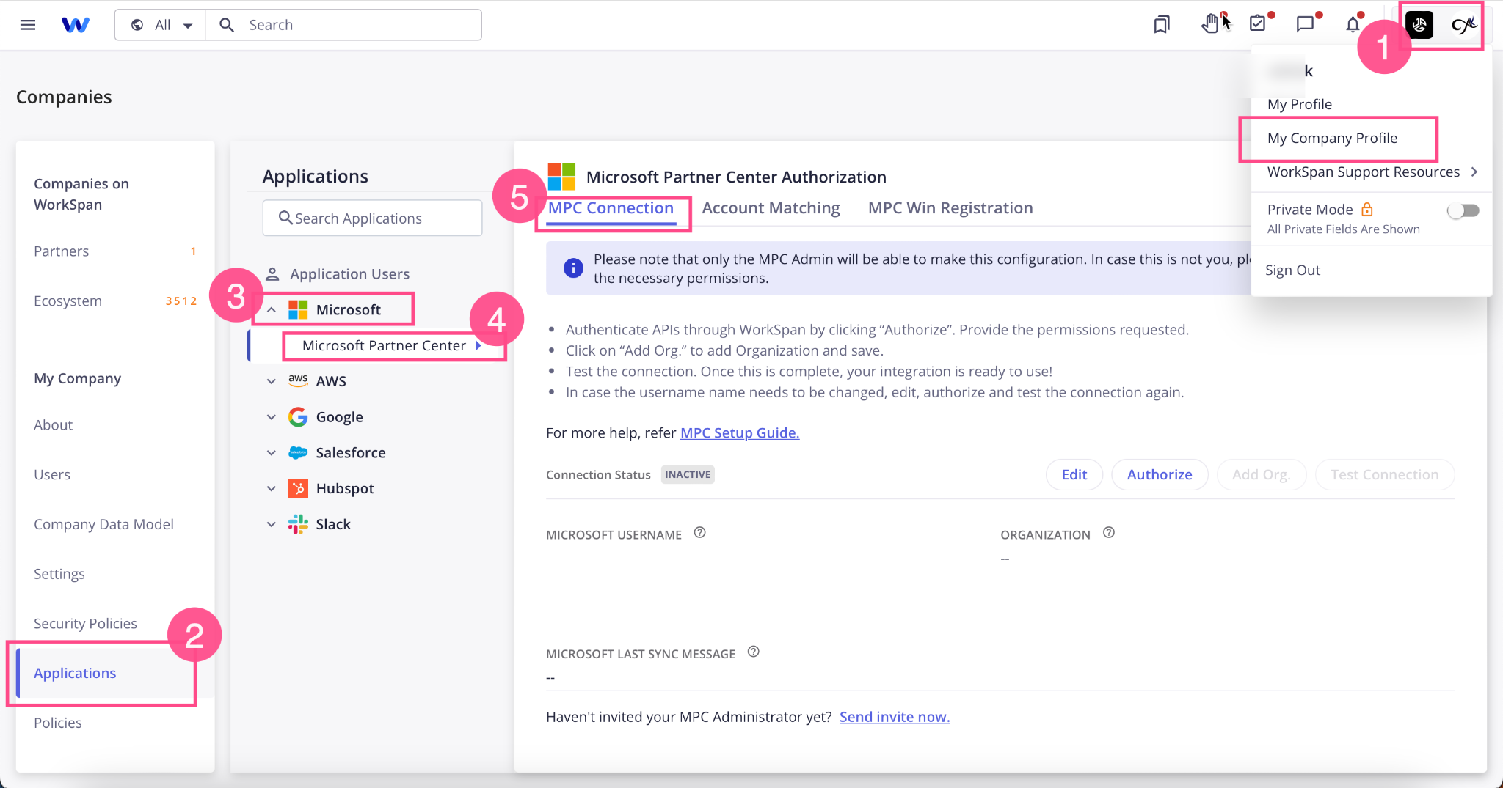Open the user profile avatar menu
1503x788 pixels.
1463,25
